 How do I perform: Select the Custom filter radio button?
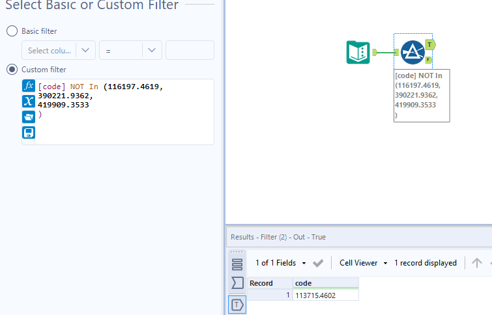coord(12,69)
